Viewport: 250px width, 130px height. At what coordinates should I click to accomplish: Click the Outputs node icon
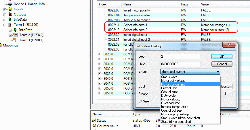[10, 14]
